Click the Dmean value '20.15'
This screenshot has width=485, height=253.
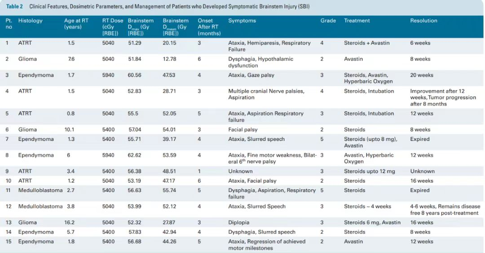click(x=169, y=43)
